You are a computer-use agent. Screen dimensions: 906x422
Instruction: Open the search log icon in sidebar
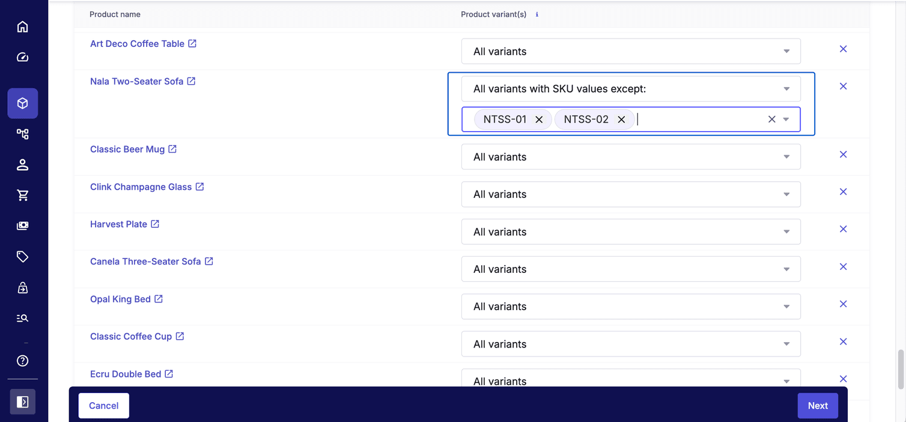[22, 317]
